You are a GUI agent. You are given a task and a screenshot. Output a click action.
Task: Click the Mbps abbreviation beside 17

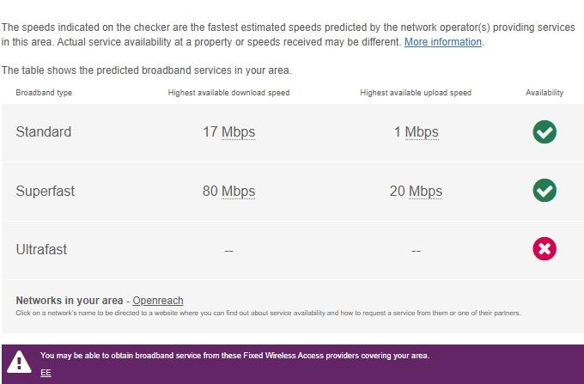pos(239,132)
